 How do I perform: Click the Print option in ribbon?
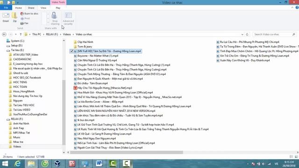25,18
